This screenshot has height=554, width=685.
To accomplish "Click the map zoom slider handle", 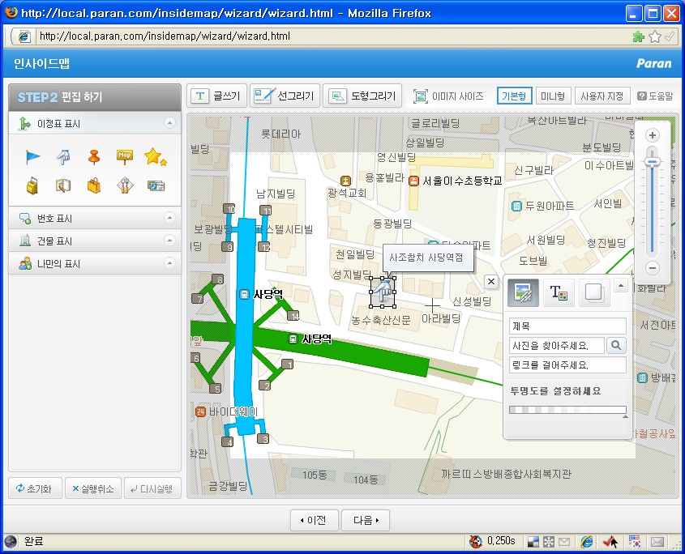I will 653,161.
